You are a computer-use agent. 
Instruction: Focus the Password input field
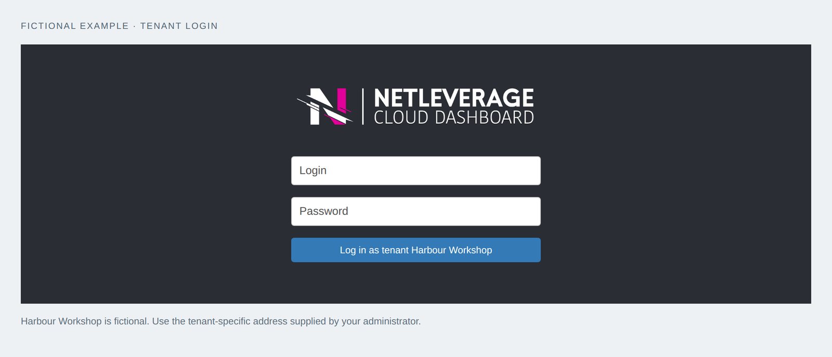pyautogui.click(x=416, y=212)
